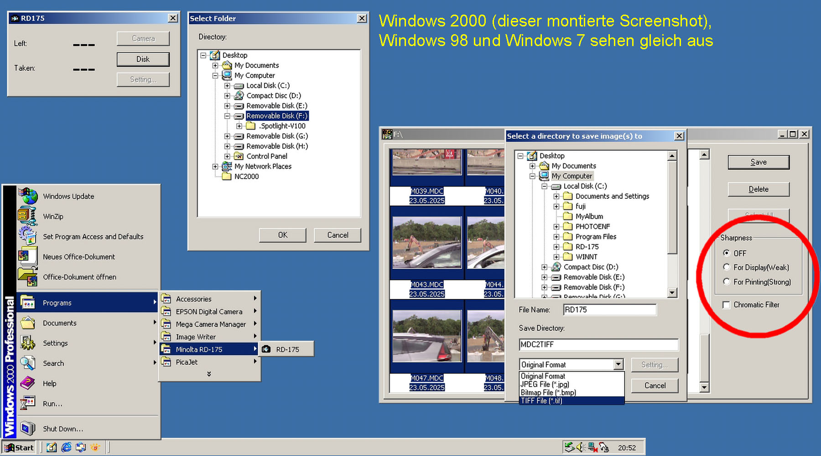The width and height of the screenshot is (821, 456).
Task: Open PicaJet submenu in Programs
Action: coord(209,362)
